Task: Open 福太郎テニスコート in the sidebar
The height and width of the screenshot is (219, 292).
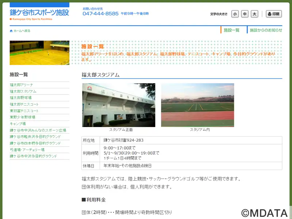Action: pos(24,104)
